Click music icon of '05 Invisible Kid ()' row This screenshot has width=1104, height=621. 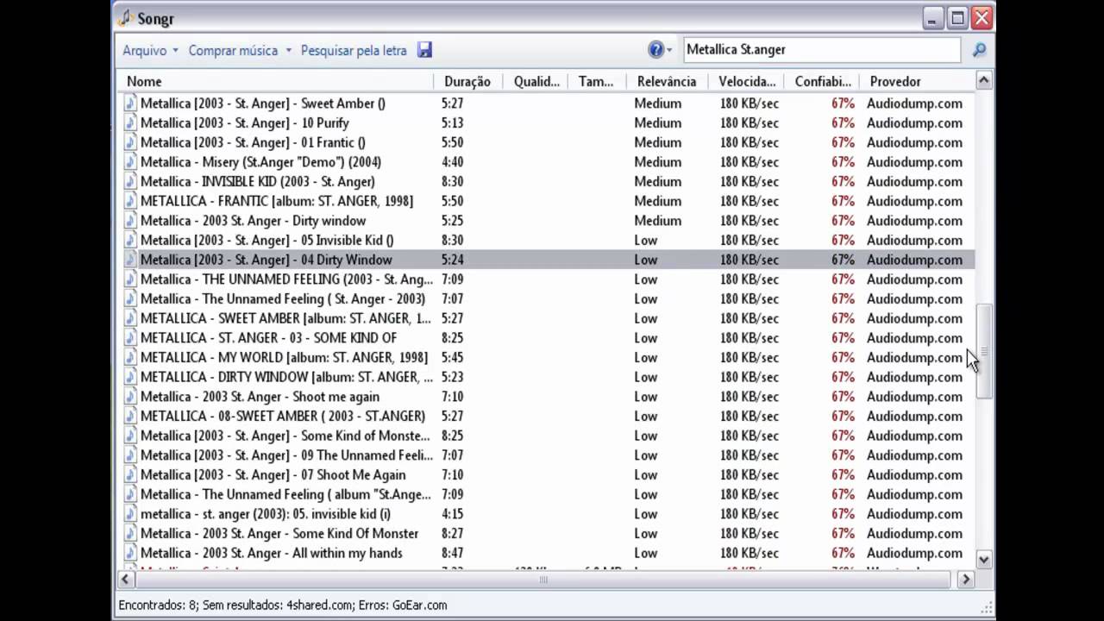(x=130, y=241)
